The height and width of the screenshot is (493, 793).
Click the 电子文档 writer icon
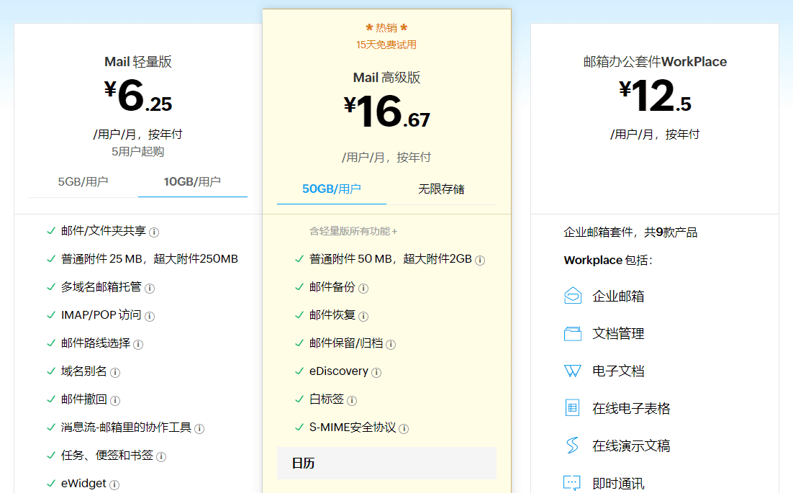pos(573,371)
